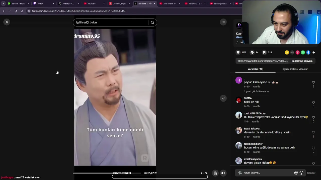Click the browser address bar URL
The height and width of the screenshot is (180, 321).
coord(79,11)
